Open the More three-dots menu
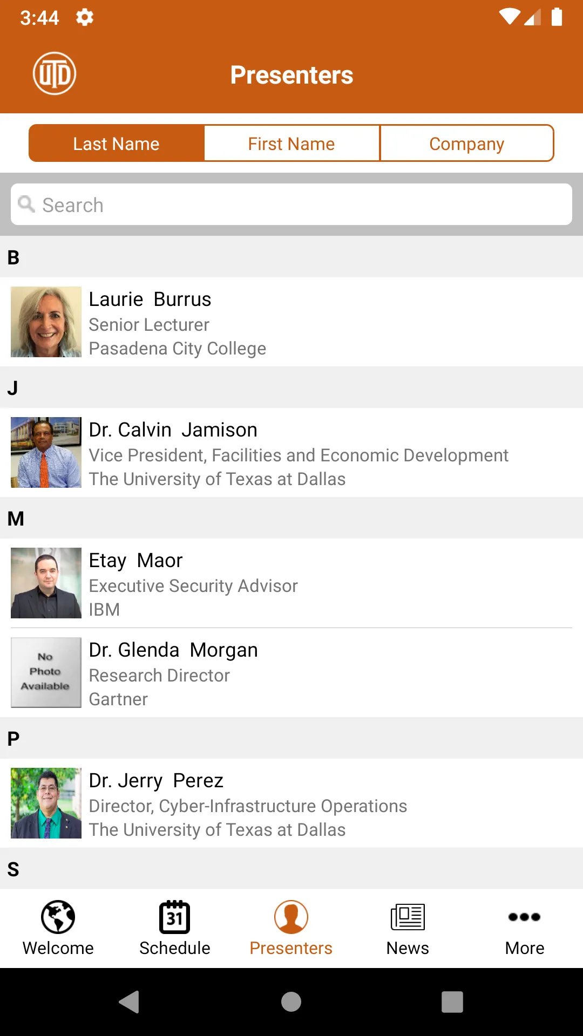 click(524, 917)
